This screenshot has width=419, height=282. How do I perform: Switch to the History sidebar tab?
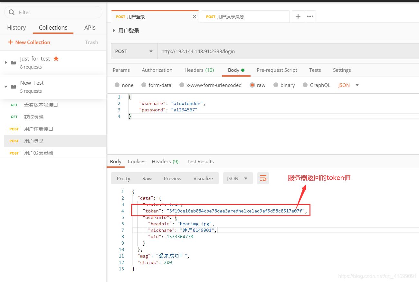click(16, 27)
